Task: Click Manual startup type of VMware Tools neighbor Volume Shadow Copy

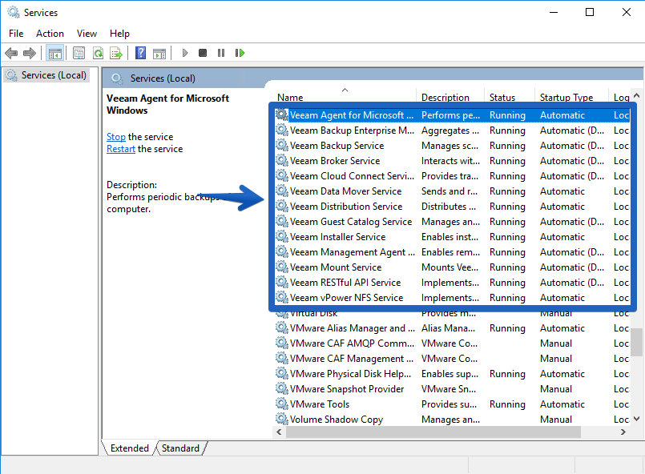Action: tap(556, 419)
